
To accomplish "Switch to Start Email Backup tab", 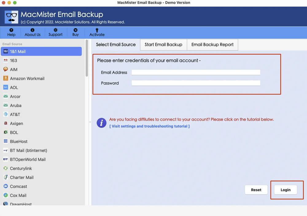I will pos(164,45).
